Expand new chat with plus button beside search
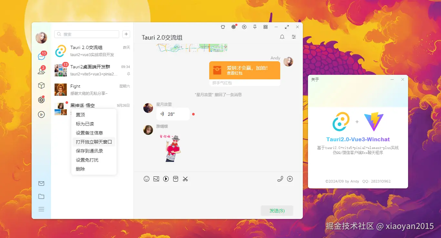 click(126, 34)
